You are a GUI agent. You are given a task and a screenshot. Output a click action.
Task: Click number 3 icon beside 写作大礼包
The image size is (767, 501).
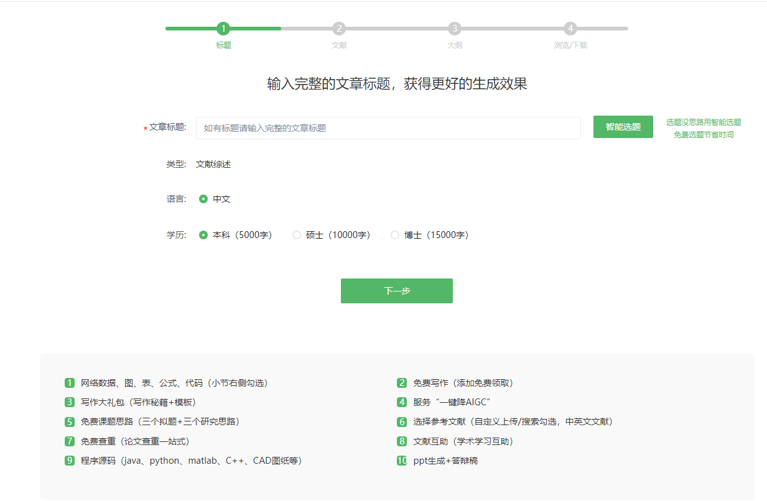(70, 402)
